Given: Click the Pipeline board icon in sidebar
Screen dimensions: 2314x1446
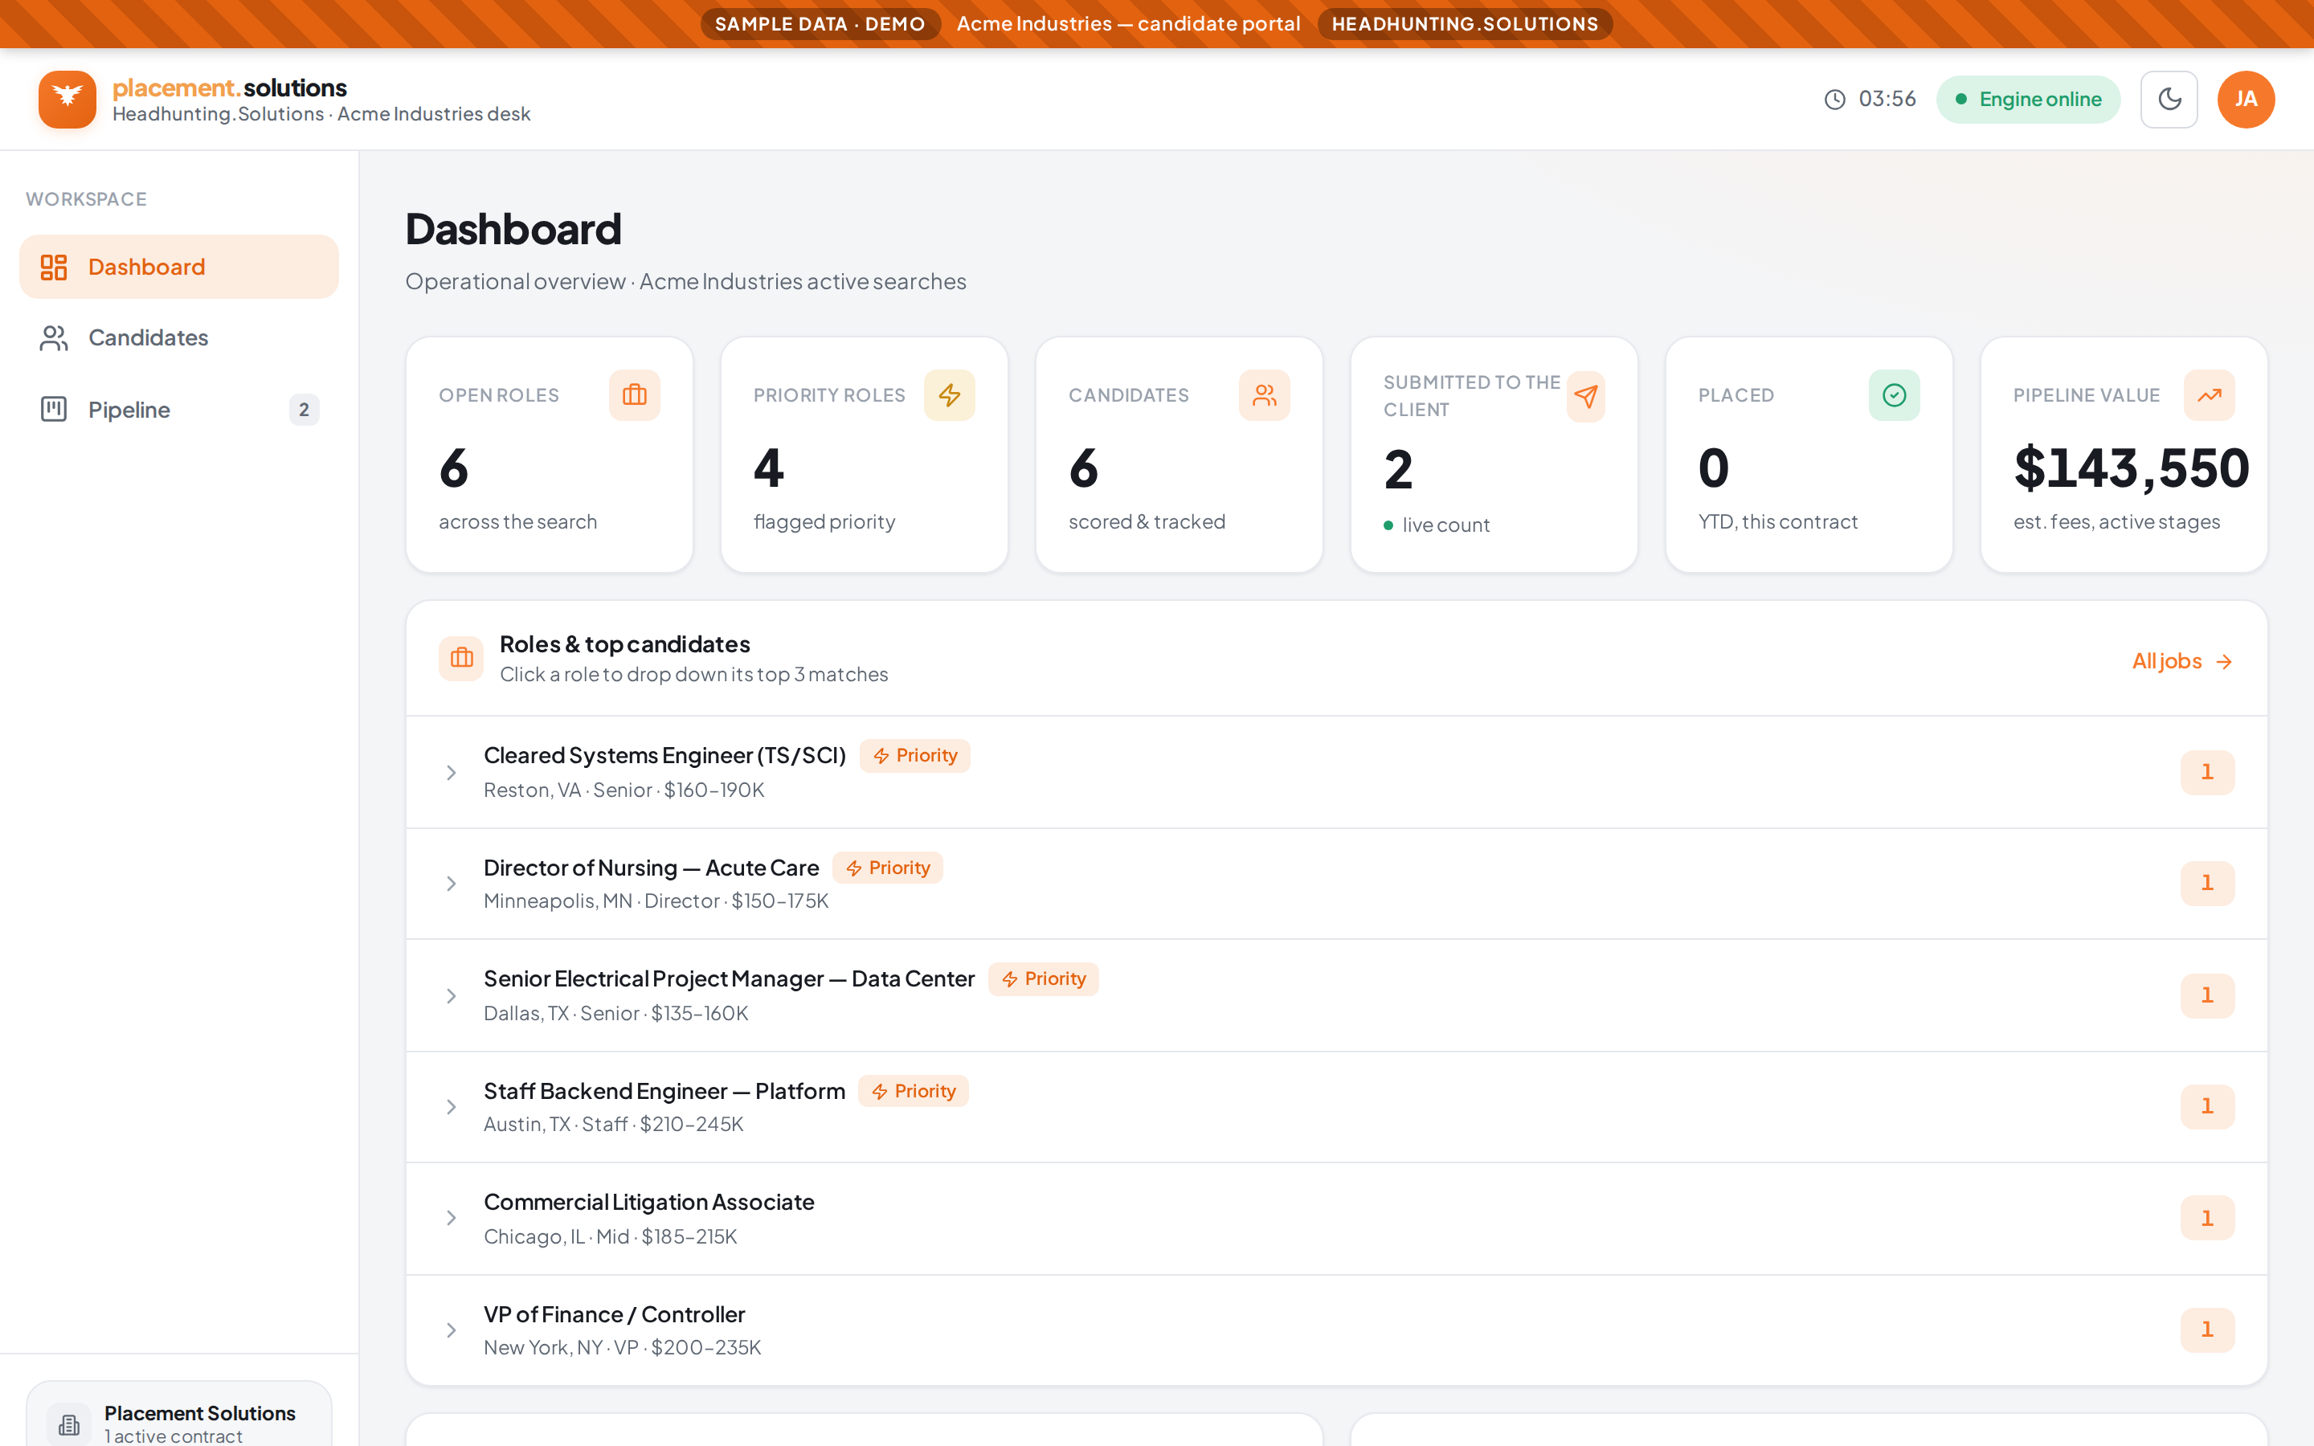Looking at the screenshot, I should (x=54, y=410).
